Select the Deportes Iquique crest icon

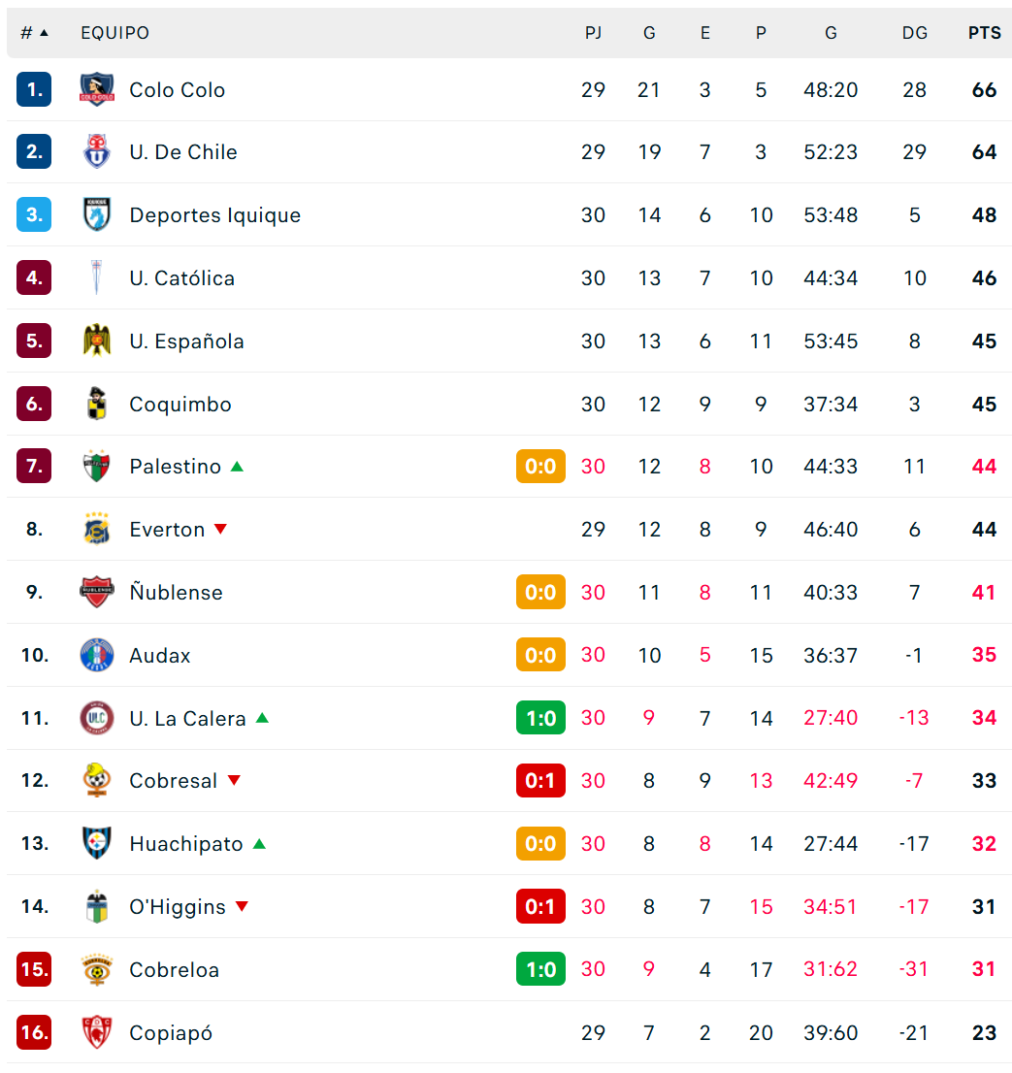96,214
